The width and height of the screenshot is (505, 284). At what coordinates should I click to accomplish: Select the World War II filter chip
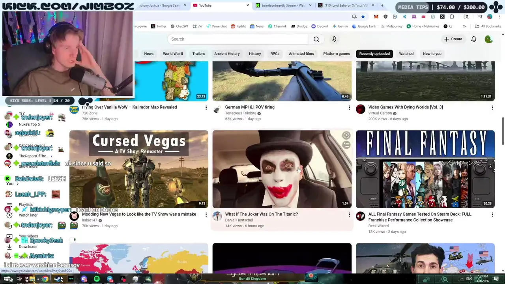(173, 54)
